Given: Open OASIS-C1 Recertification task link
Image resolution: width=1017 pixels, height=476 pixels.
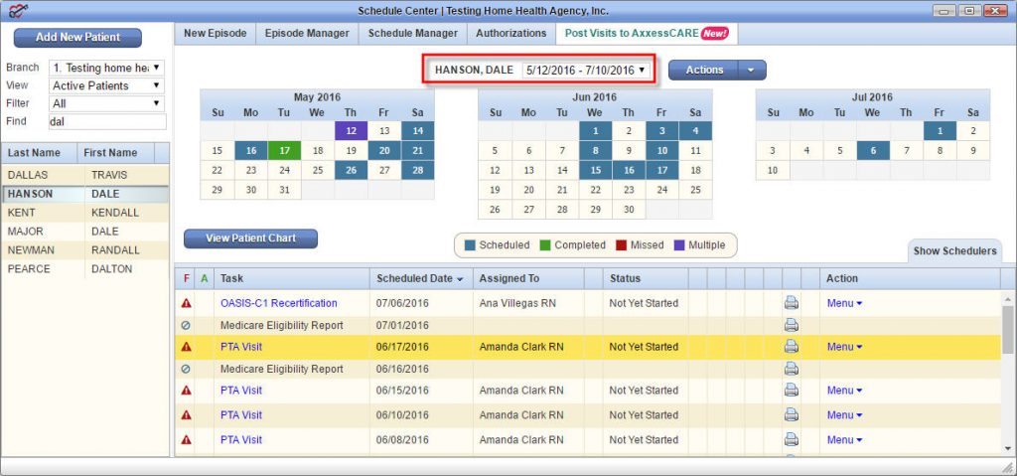Looking at the screenshot, I should (279, 303).
